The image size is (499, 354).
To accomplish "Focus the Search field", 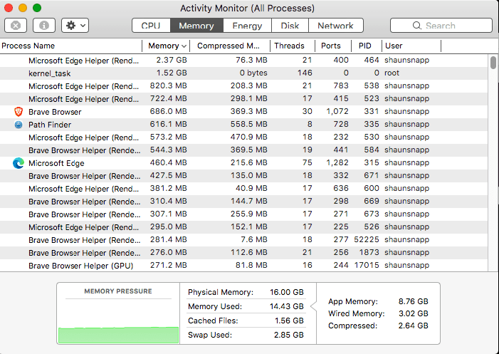I will pos(441,26).
